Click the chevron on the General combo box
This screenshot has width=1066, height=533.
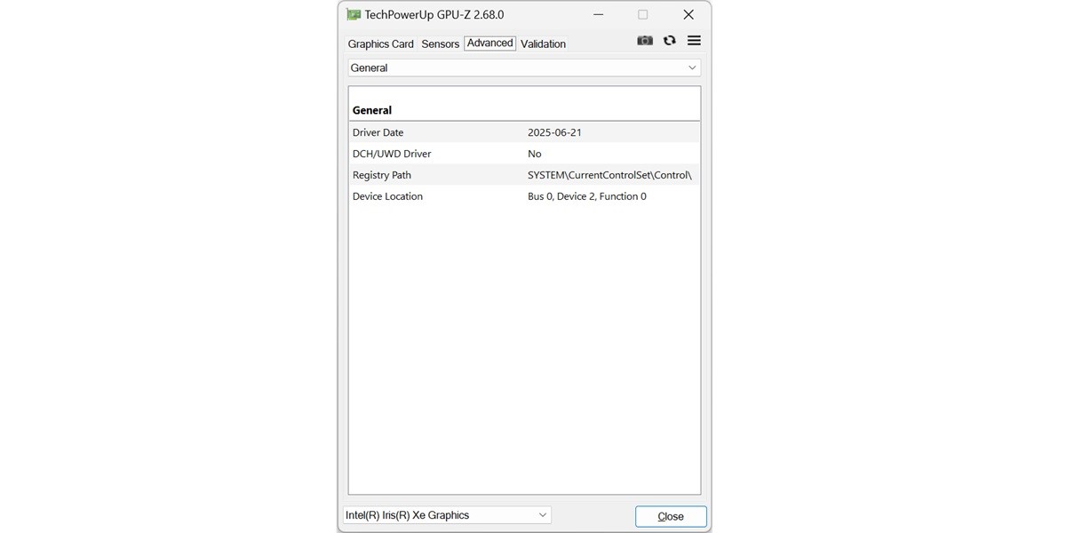click(x=691, y=68)
